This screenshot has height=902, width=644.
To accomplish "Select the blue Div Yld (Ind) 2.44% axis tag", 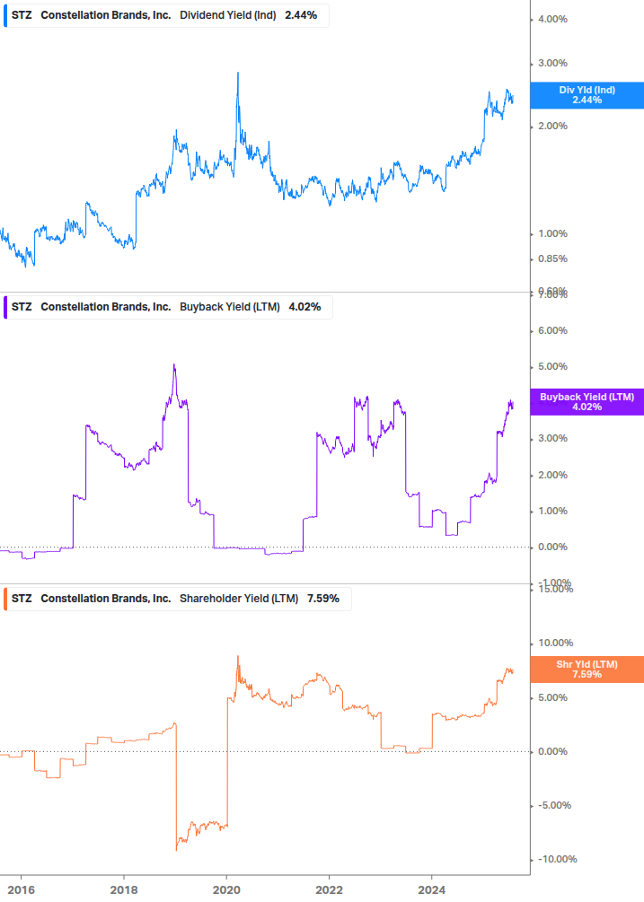I will pyautogui.click(x=587, y=95).
